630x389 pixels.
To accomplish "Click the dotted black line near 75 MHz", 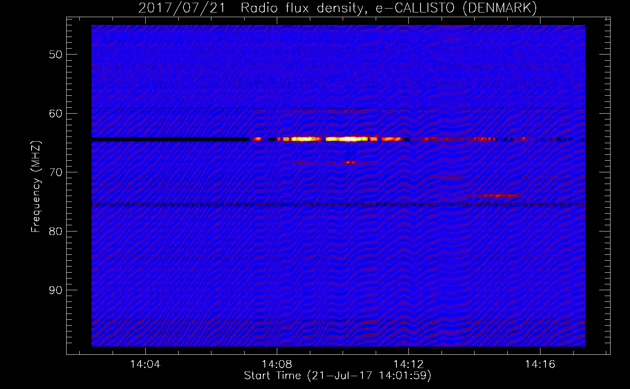I will 338,204.
